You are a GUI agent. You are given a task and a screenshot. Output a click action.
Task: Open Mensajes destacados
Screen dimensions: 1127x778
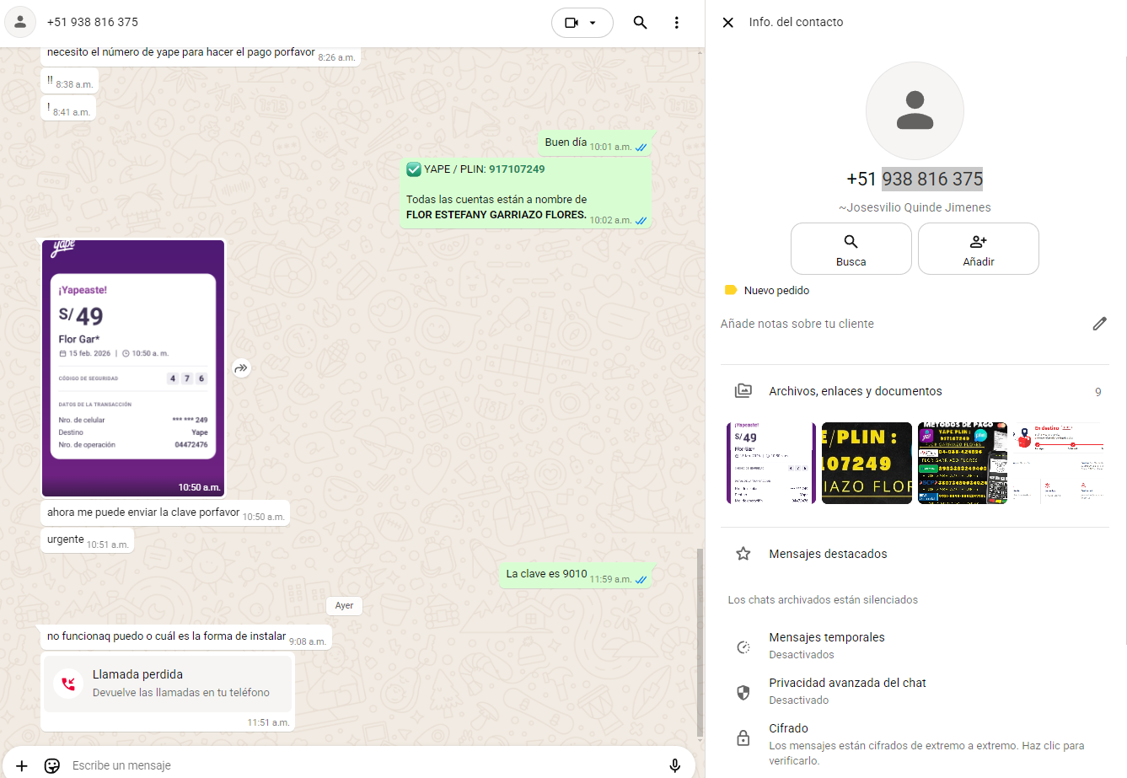click(828, 554)
